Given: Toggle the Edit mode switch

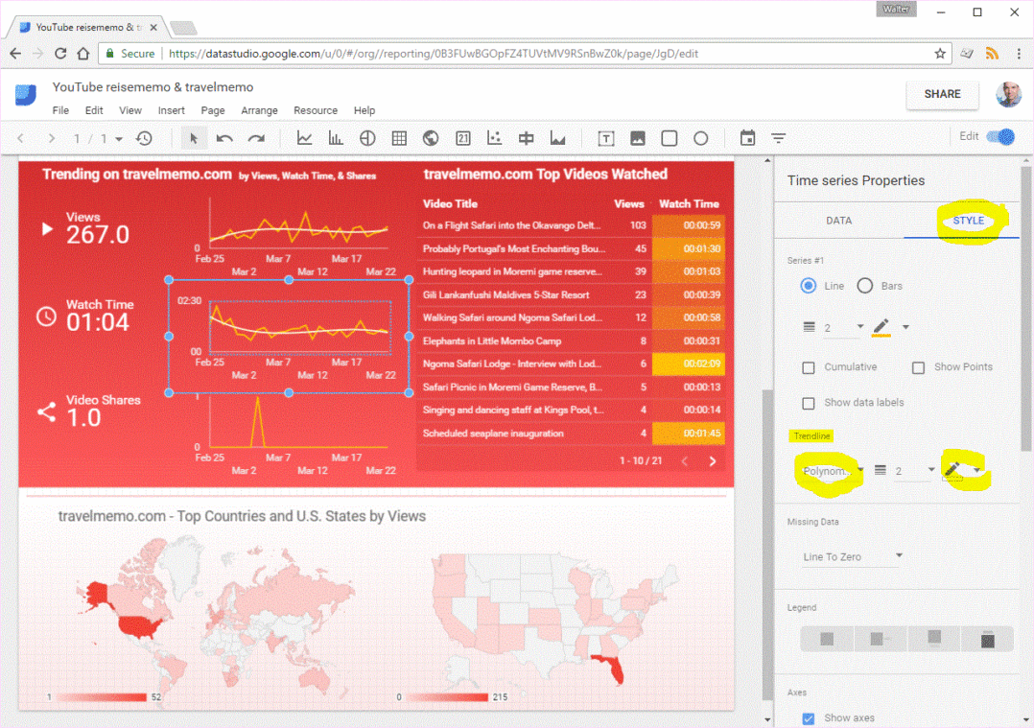Looking at the screenshot, I should pos(999,137).
